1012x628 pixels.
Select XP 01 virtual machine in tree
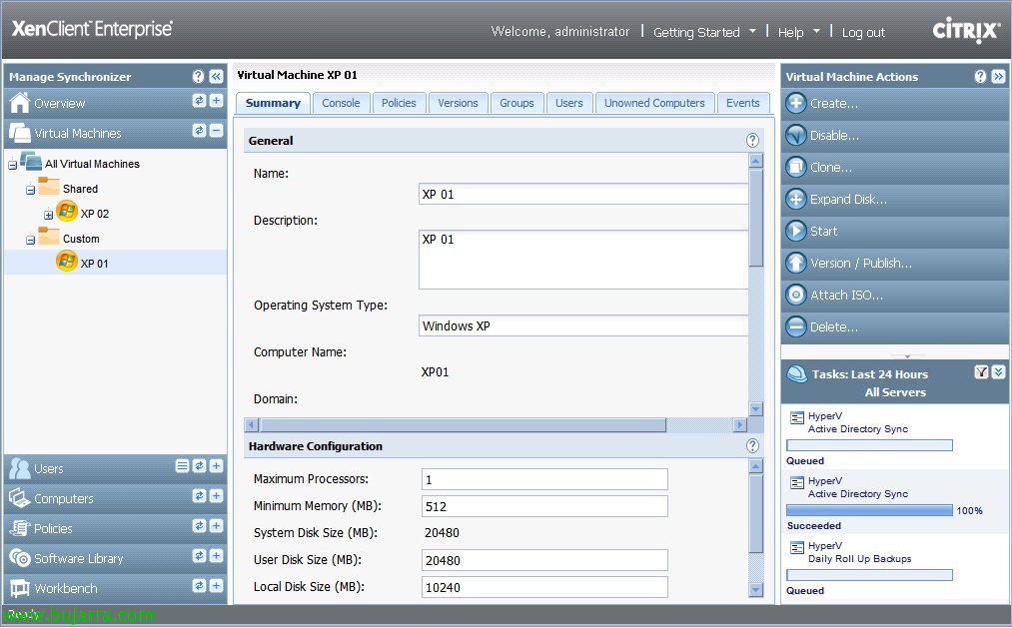[x=94, y=263]
